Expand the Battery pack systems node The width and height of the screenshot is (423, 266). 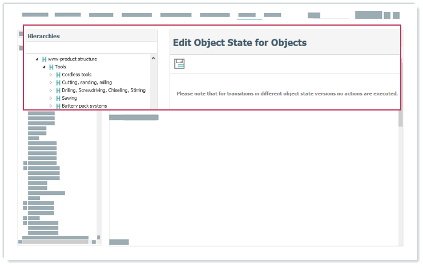[x=51, y=106]
